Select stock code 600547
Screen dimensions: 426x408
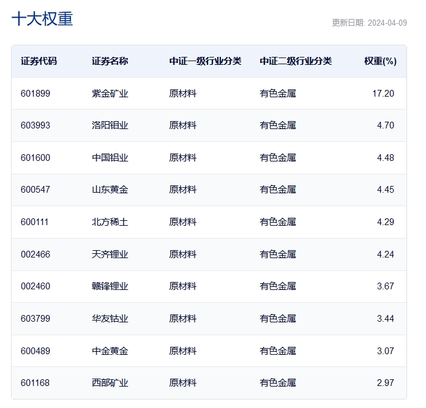(35, 190)
